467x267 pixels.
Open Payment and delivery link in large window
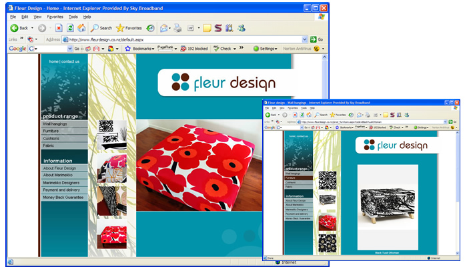click(x=64, y=190)
